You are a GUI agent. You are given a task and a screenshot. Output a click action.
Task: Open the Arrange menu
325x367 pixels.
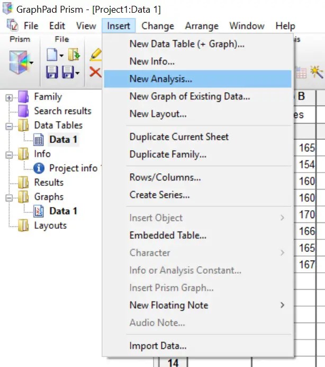(x=202, y=26)
